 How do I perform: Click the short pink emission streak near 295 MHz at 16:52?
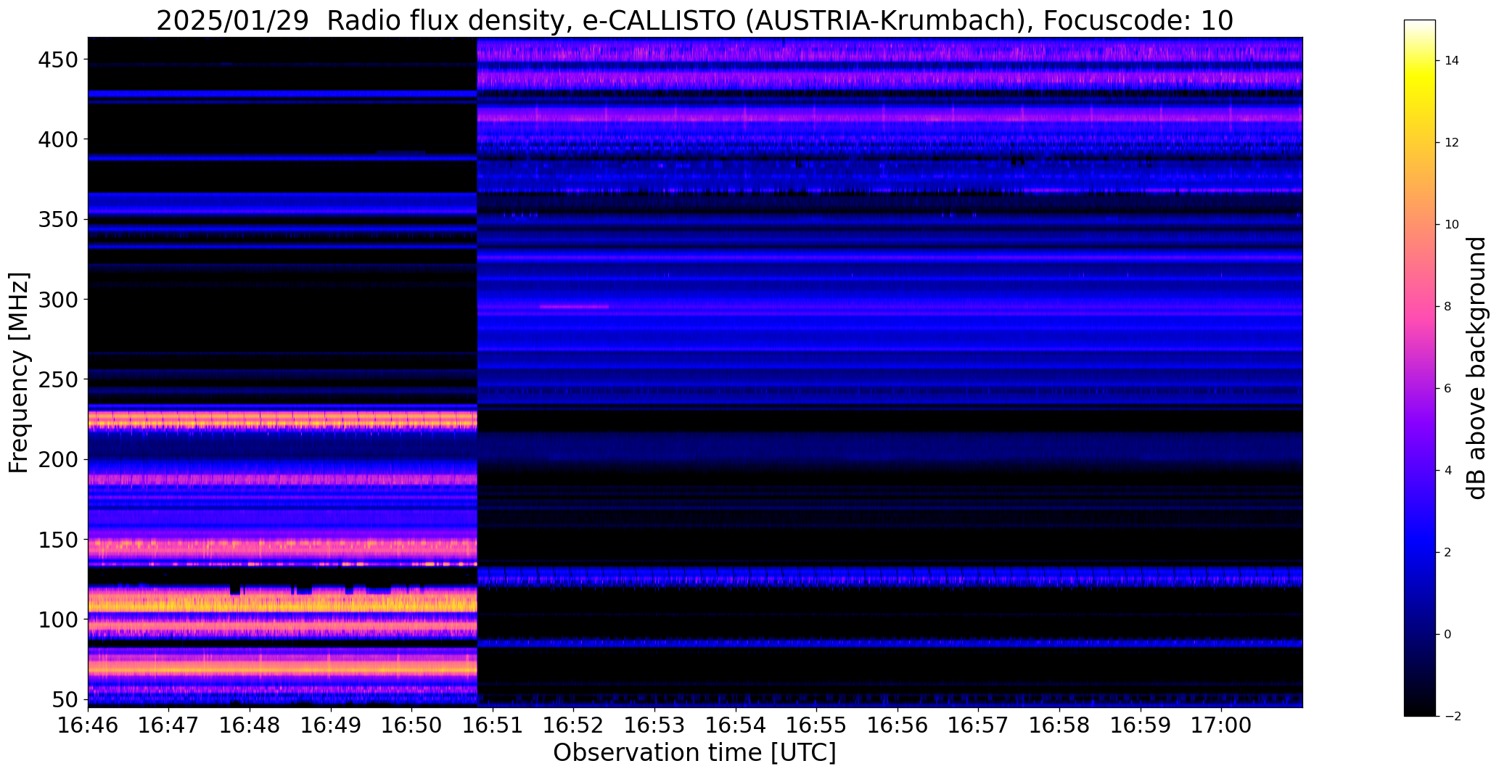click(x=574, y=307)
